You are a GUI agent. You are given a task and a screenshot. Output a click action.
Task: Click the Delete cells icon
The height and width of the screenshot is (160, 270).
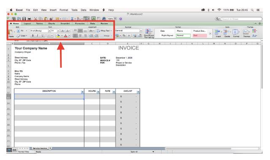click(x=226, y=32)
